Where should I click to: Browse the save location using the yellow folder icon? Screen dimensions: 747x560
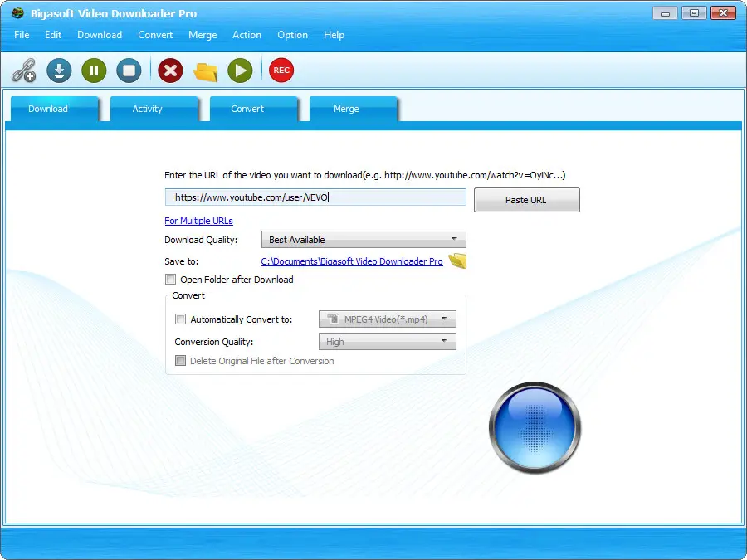point(457,261)
